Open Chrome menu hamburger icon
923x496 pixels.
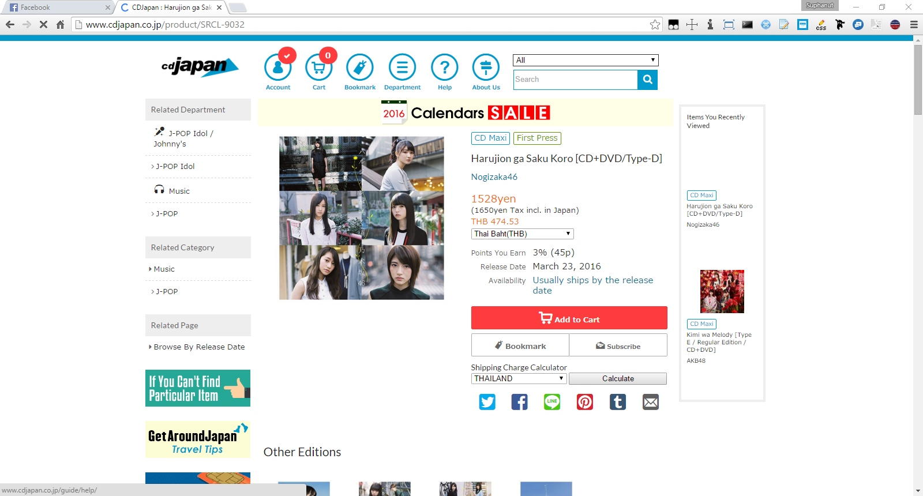914,24
